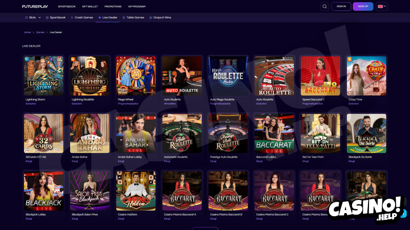Screen dimensions: 410x230
Task: Open the Bet On Teen Patti thumbnail
Action: (320, 133)
